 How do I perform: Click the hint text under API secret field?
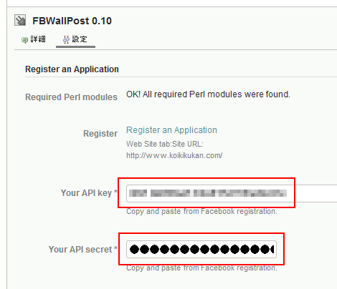click(201, 268)
